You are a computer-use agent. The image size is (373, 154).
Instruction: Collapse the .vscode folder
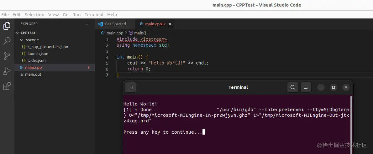22,40
